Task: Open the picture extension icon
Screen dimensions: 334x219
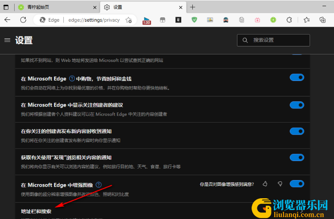Action: pyautogui.click(x=210, y=20)
